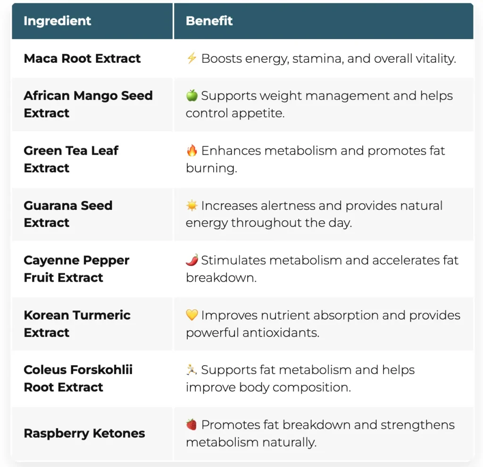Image resolution: width=483 pixels, height=467 pixels.
Task: Click the strawberry emoji icon
Action: tap(192, 425)
